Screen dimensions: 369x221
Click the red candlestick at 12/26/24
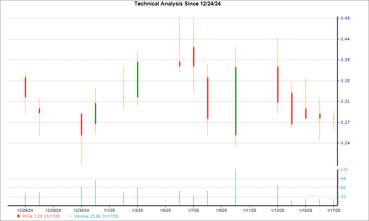(25, 87)
